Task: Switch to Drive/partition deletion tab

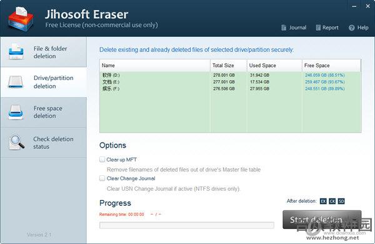Action: point(44,82)
